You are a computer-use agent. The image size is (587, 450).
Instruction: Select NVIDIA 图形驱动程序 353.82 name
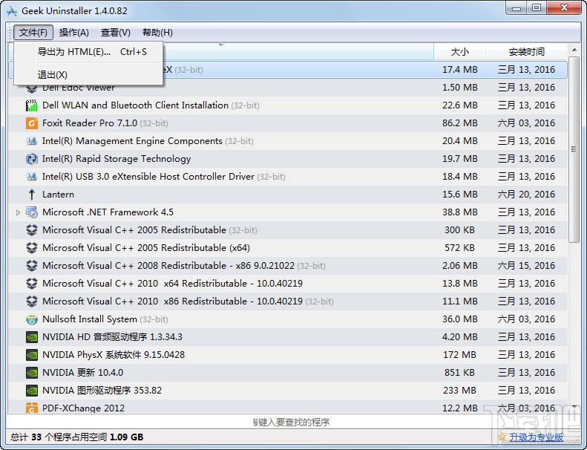tap(102, 391)
